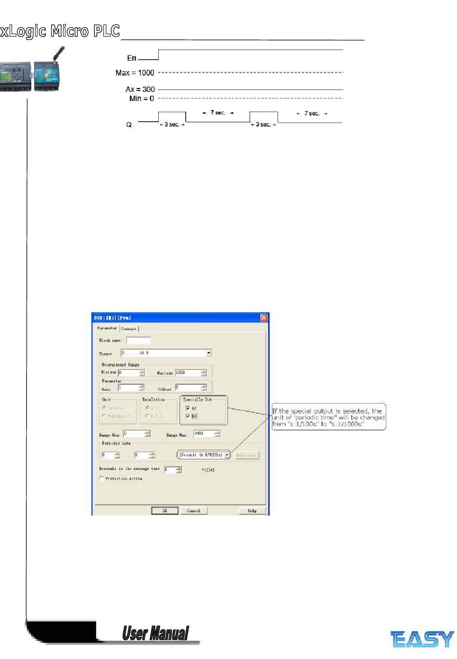The height and width of the screenshot is (659, 457).
Task: Click the second Periodic time value field
Action: 142,455
